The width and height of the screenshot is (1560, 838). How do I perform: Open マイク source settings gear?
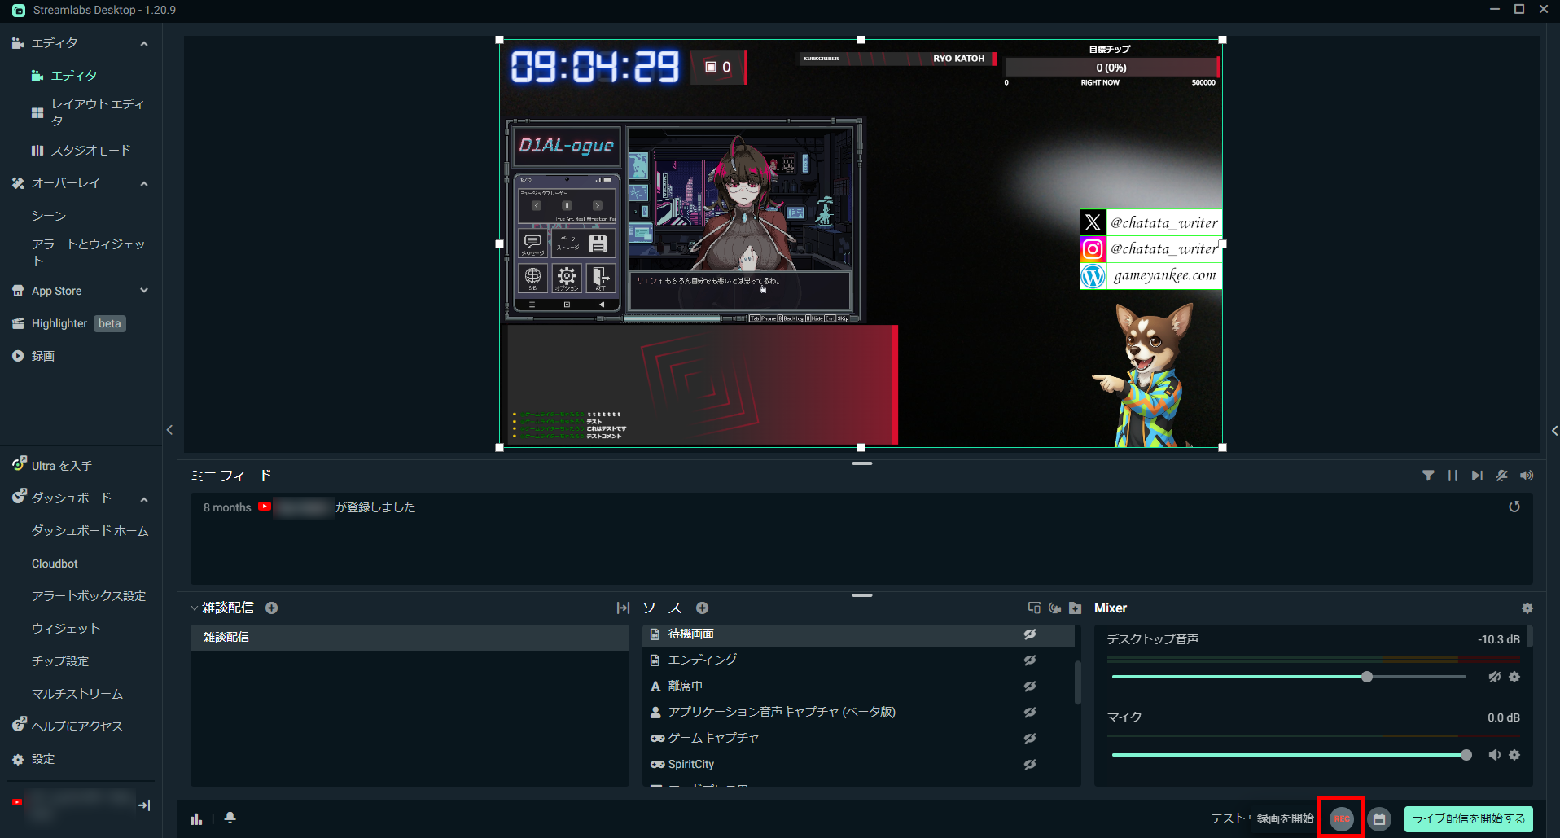pos(1514,755)
